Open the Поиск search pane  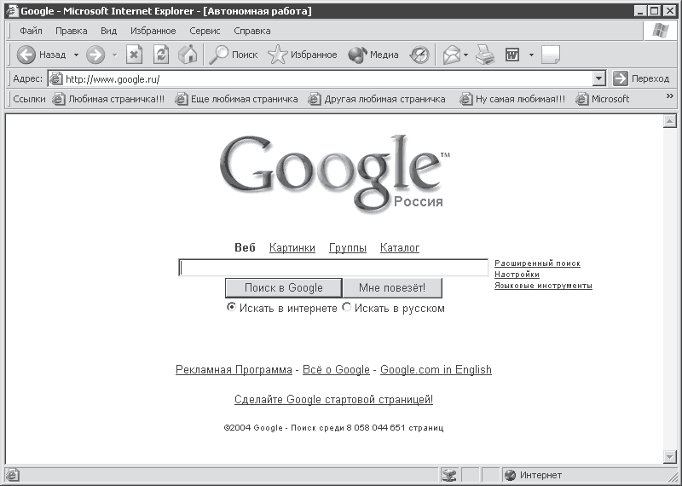[234, 55]
